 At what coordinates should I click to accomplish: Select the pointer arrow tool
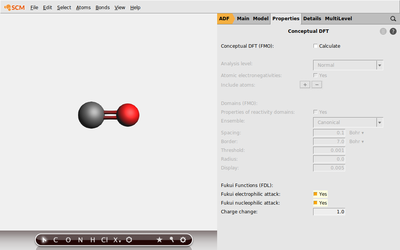(44, 240)
